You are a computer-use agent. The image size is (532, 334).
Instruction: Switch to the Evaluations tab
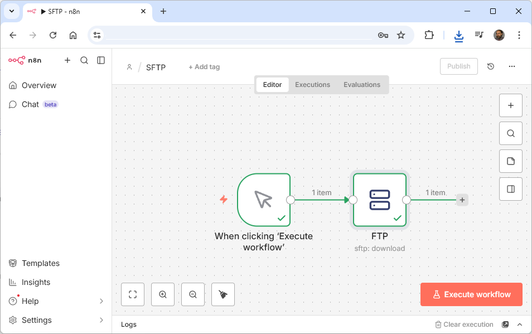361,85
